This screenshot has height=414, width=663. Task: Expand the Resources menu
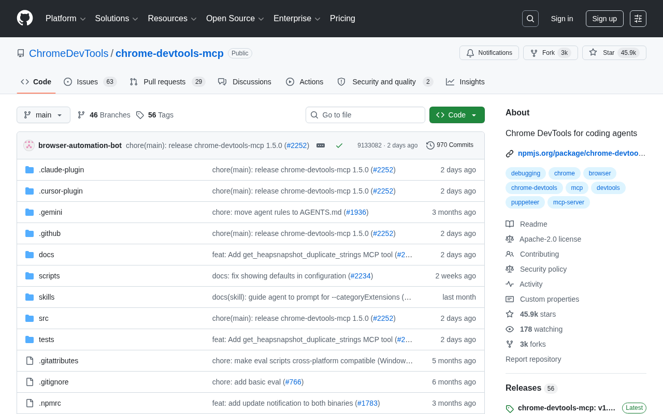click(x=172, y=19)
